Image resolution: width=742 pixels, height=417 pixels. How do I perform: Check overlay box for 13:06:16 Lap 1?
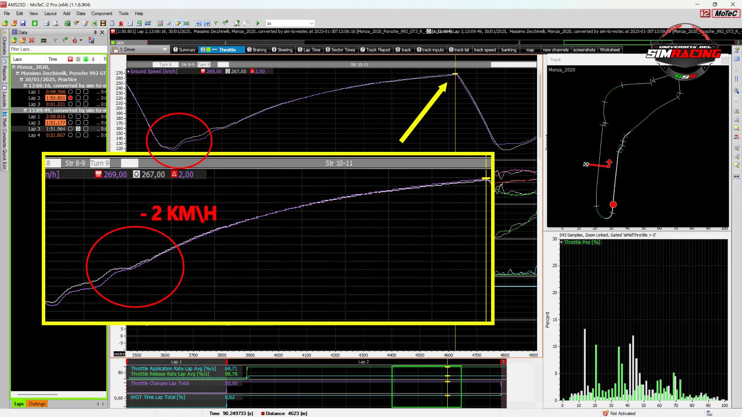[78, 92]
